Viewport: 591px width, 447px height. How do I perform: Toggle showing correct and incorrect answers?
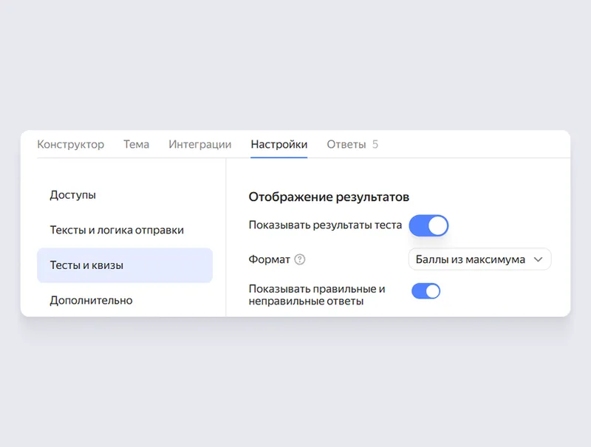click(x=426, y=291)
